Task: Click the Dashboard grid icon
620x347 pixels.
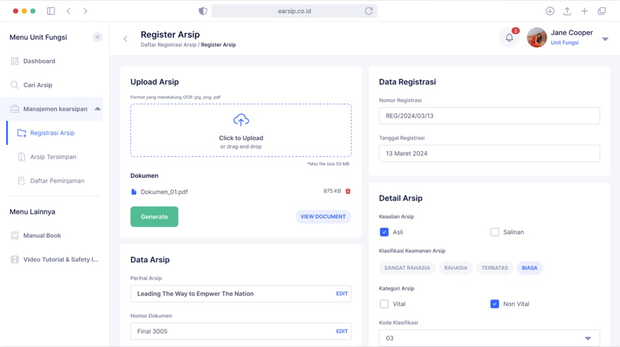Action: 14,61
